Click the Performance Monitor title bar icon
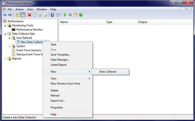 point(4,3)
